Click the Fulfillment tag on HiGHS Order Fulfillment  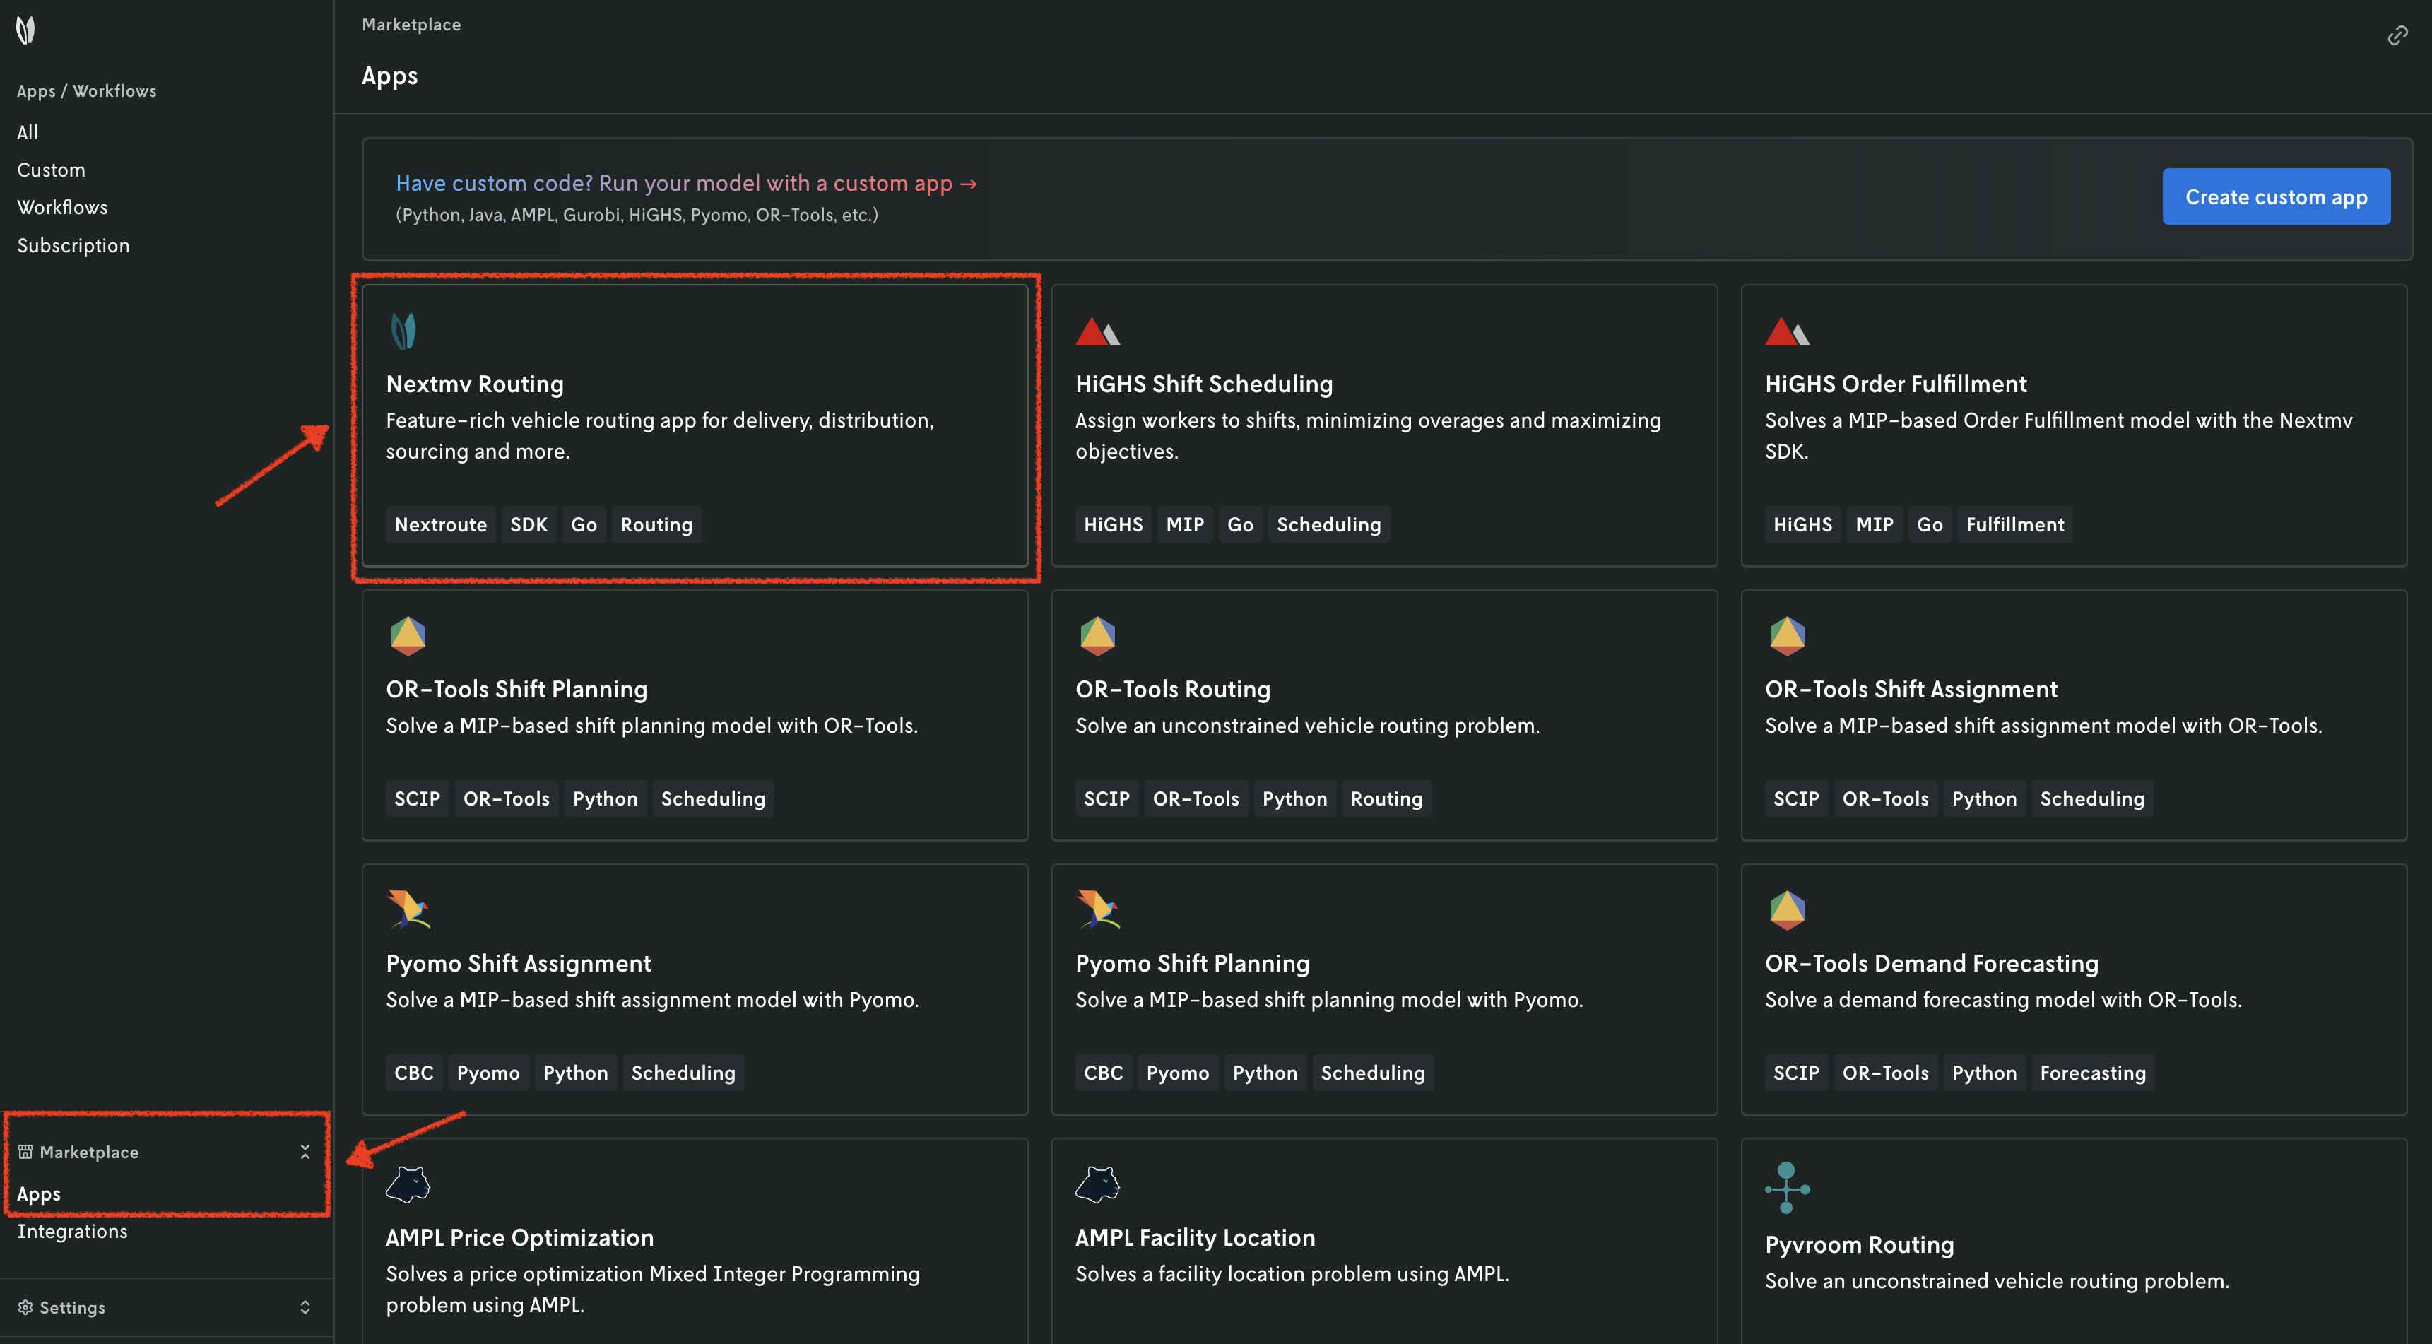[x=2014, y=524]
